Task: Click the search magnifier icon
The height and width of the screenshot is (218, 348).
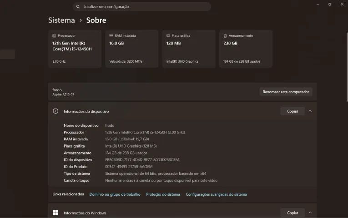Action: 78,7
